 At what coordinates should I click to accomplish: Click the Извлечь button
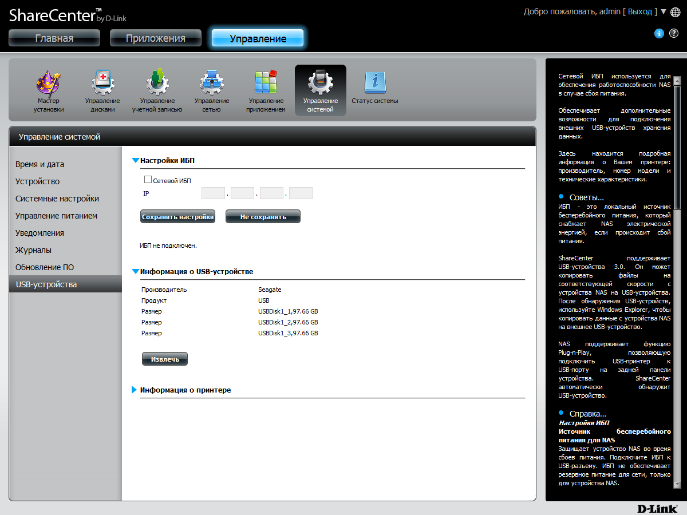pos(165,359)
